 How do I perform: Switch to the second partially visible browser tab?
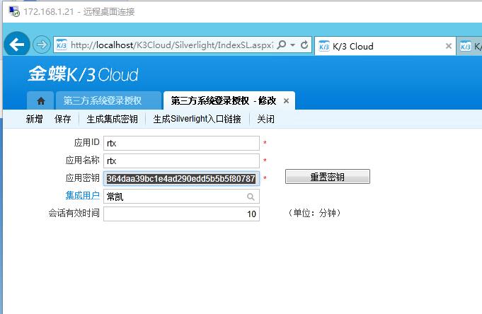point(469,46)
